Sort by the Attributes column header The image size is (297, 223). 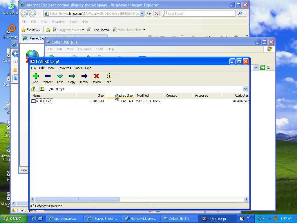(x=235, y=95)
